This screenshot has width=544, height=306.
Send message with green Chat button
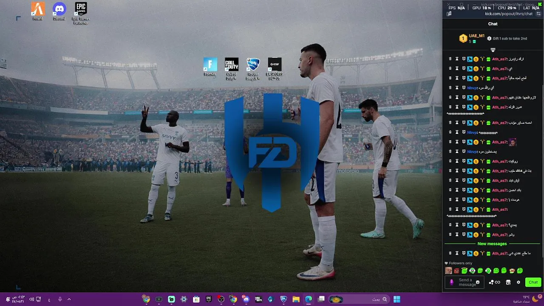533,282
